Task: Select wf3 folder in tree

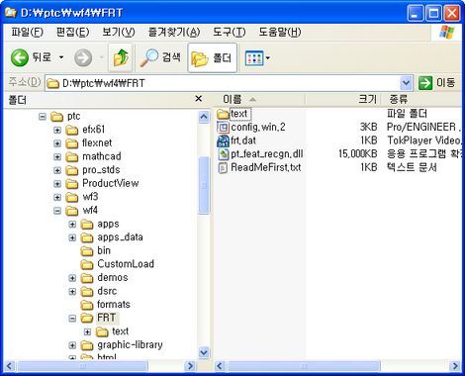Action: [x=90, y=197]
